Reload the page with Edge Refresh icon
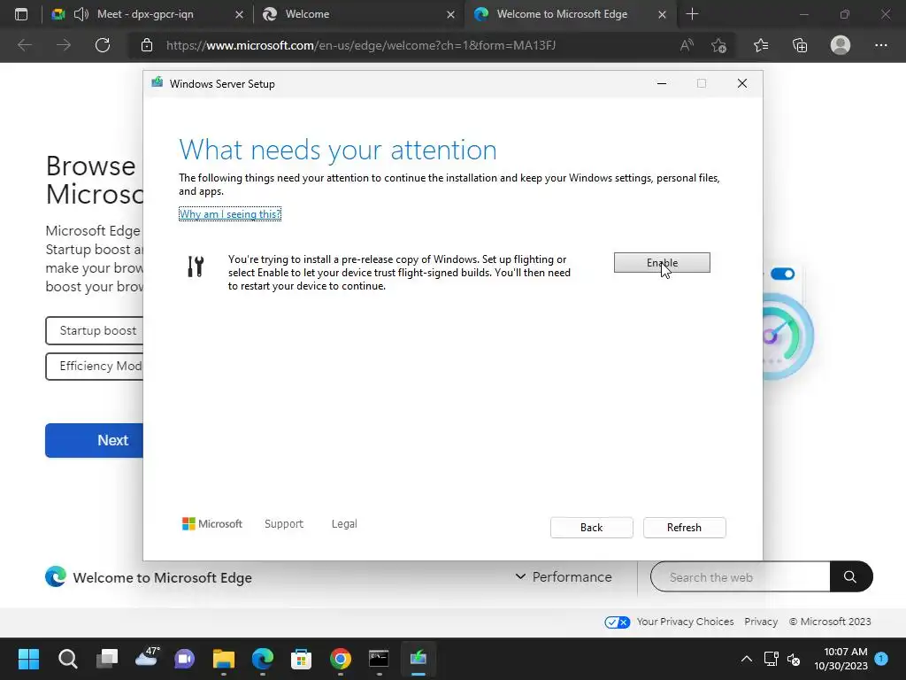 103,45
